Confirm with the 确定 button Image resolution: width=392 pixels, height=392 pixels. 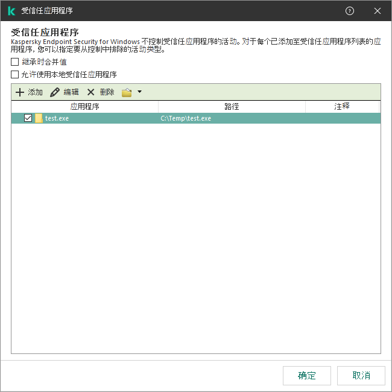click(x=307, y=376)
